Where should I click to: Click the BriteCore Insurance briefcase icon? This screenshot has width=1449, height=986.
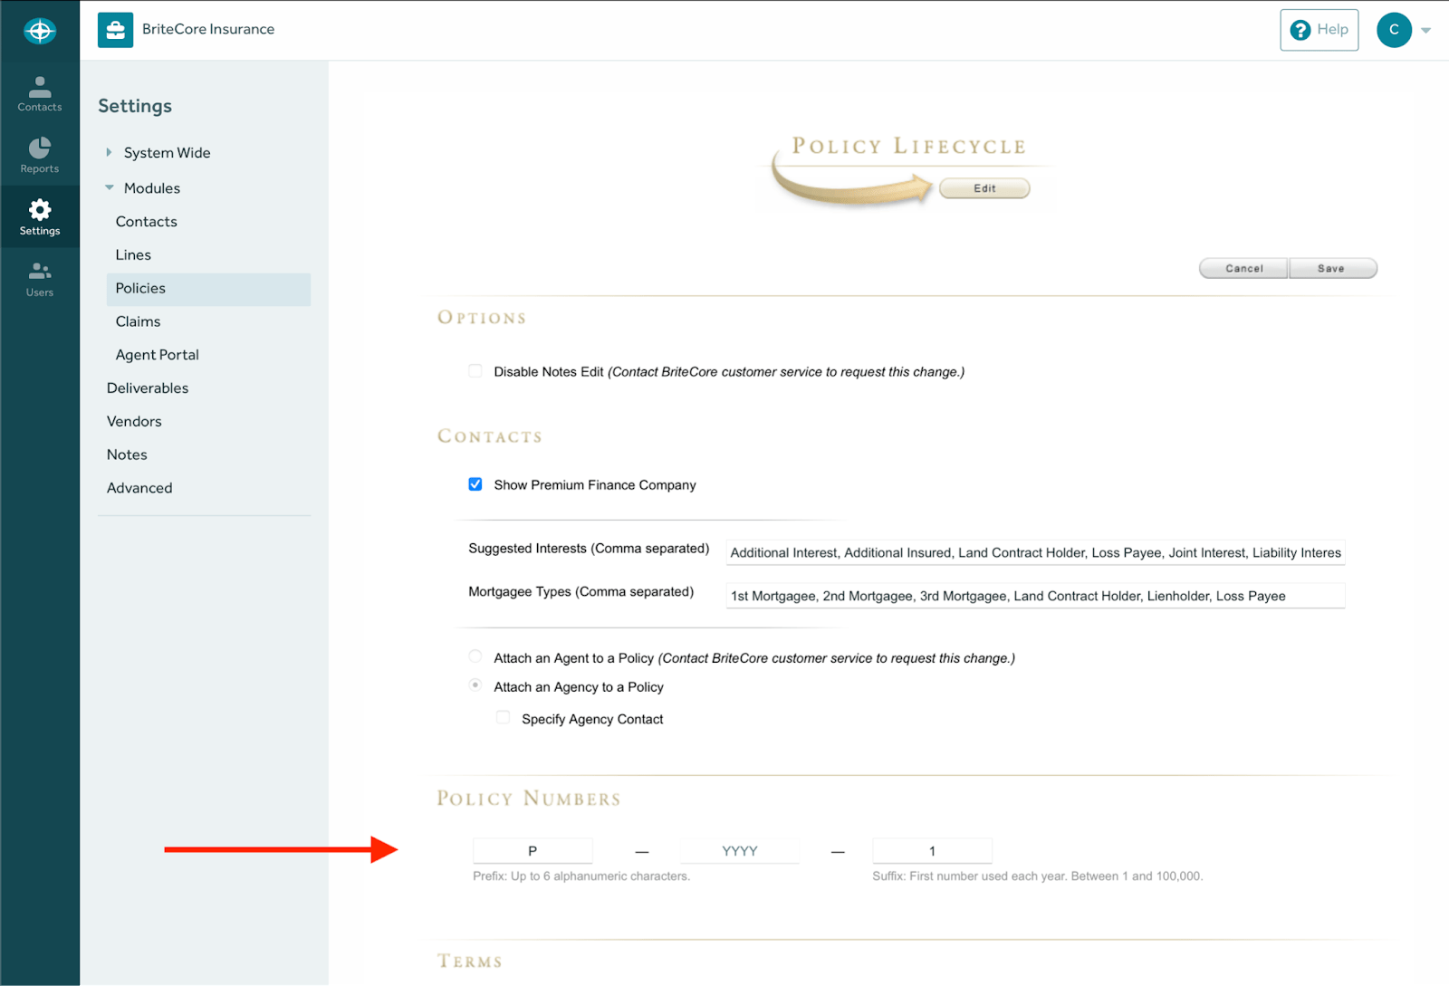pyautogui.click(x=115, y=30)
